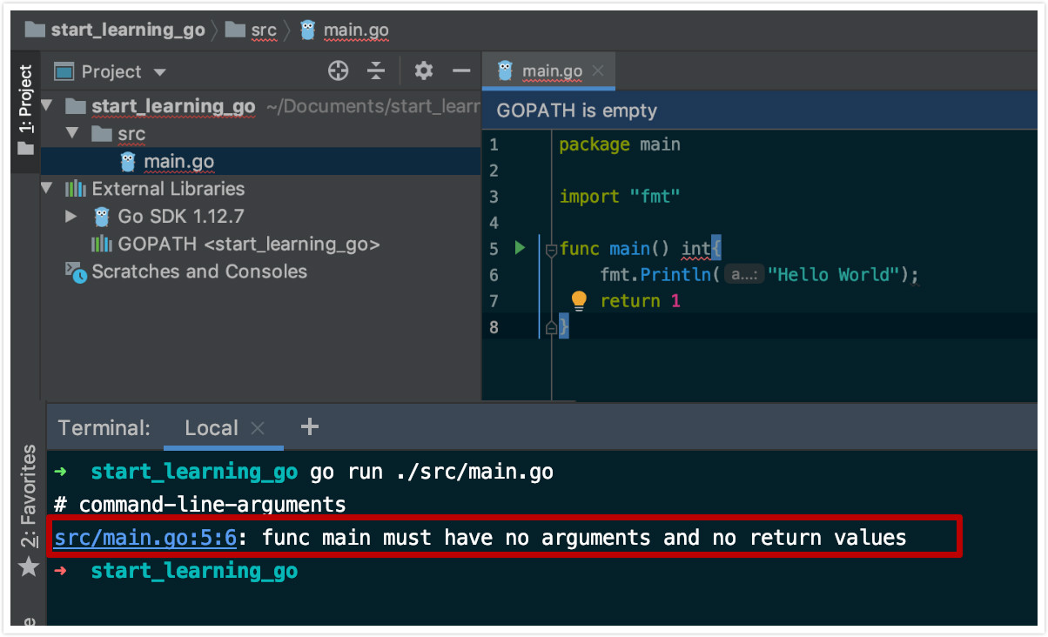Click the fold end marker at line 8
The image size is (1048, 637).
[550, 328]
